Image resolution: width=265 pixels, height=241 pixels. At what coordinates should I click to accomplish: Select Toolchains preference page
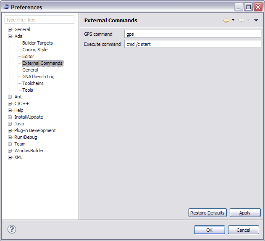point(33,83)
